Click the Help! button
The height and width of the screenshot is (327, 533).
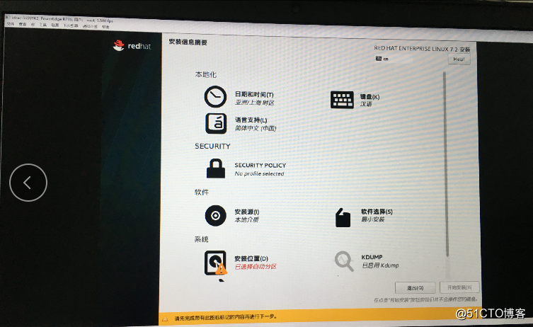459,59
